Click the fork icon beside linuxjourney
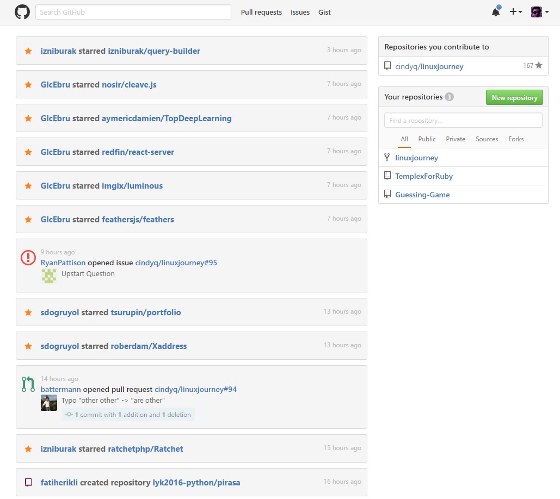This screenshot has height=499, width=560. [387, 157]
